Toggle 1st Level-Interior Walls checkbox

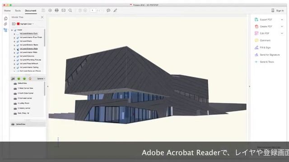coord(18,53)
